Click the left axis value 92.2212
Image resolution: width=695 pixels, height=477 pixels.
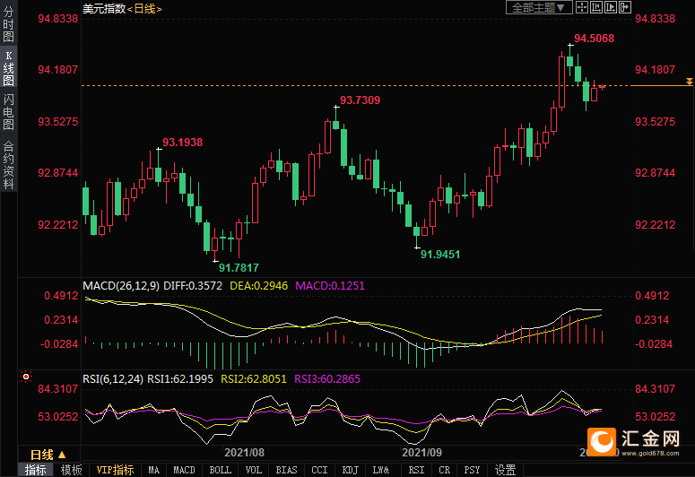(57, 225)
